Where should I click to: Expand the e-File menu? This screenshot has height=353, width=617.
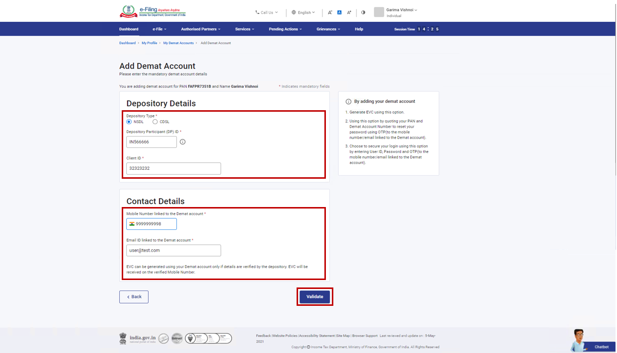click(x=159, y=29)
